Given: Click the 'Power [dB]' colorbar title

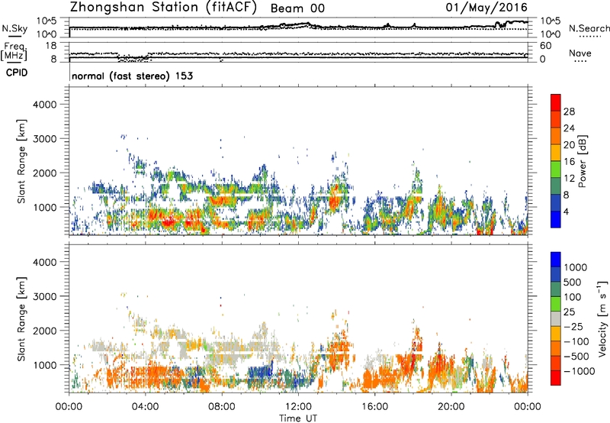Looking at the screenshot, I should (582, 161).
